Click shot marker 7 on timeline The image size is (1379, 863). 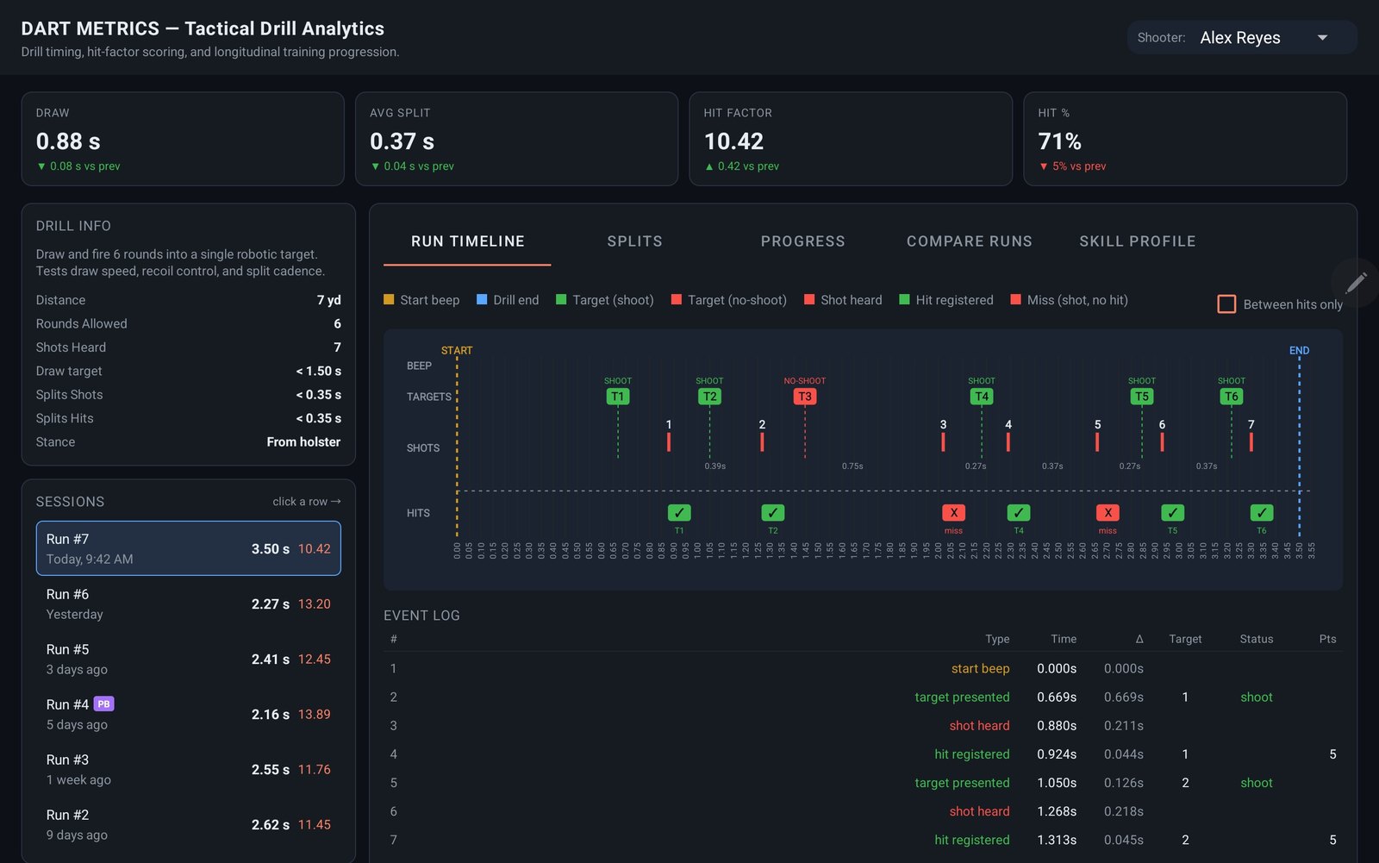pos(1251,441)
